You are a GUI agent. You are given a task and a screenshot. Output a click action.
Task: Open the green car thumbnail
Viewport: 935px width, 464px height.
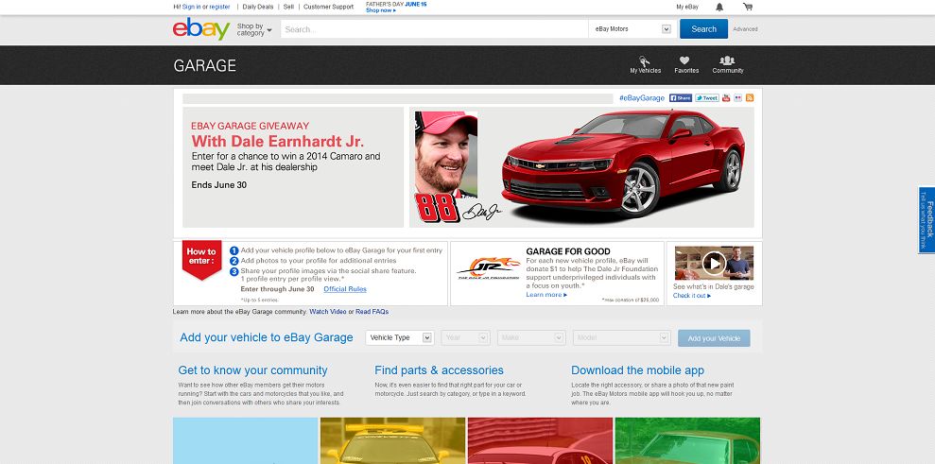tap(687, 440)
